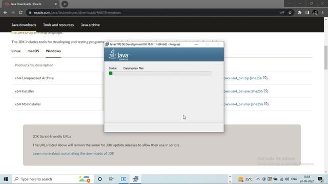This screenshot has width=328, height=184.
Task: Reload the Oracle Java downloads page
Action: [20, 12]
